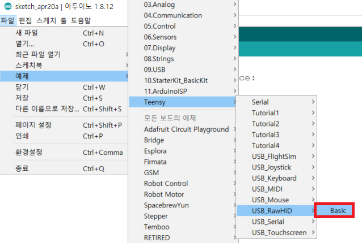The image size is (362, 243).
Task: Expand 06.Sensors examples
Action: pyautogui.click(x=183, y=37)
